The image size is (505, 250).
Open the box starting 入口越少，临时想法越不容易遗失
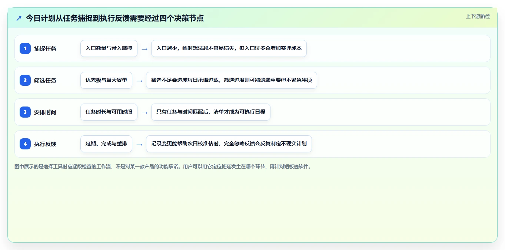229,48
